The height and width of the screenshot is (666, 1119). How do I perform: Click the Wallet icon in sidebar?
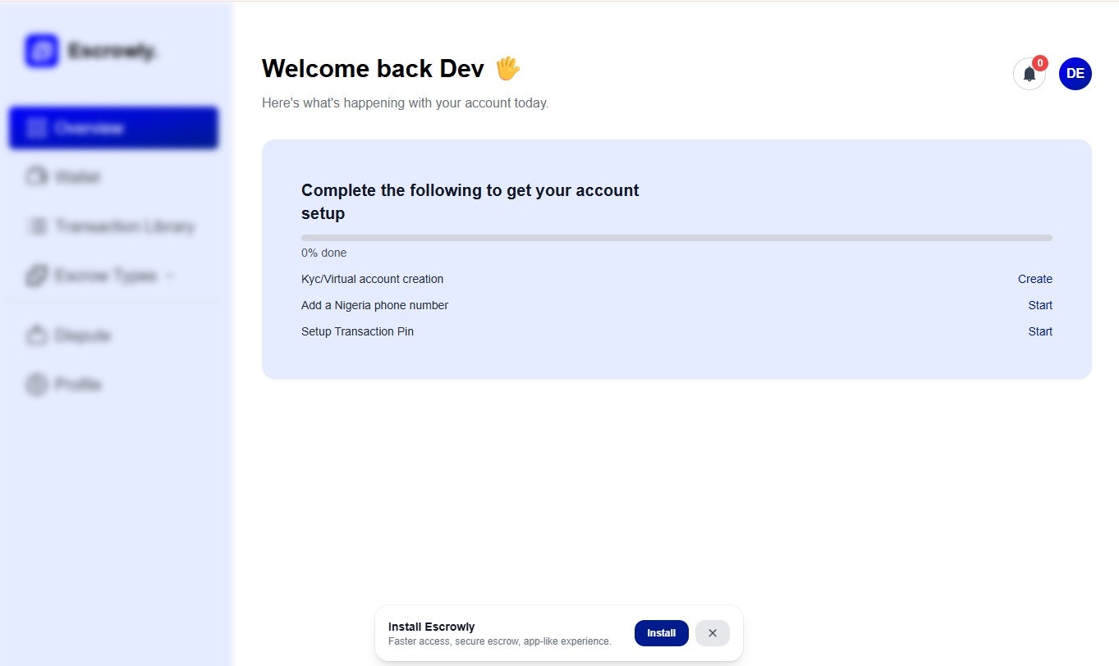coord(37,176)
